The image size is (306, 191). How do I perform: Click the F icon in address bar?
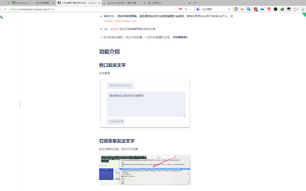point(186,9)
